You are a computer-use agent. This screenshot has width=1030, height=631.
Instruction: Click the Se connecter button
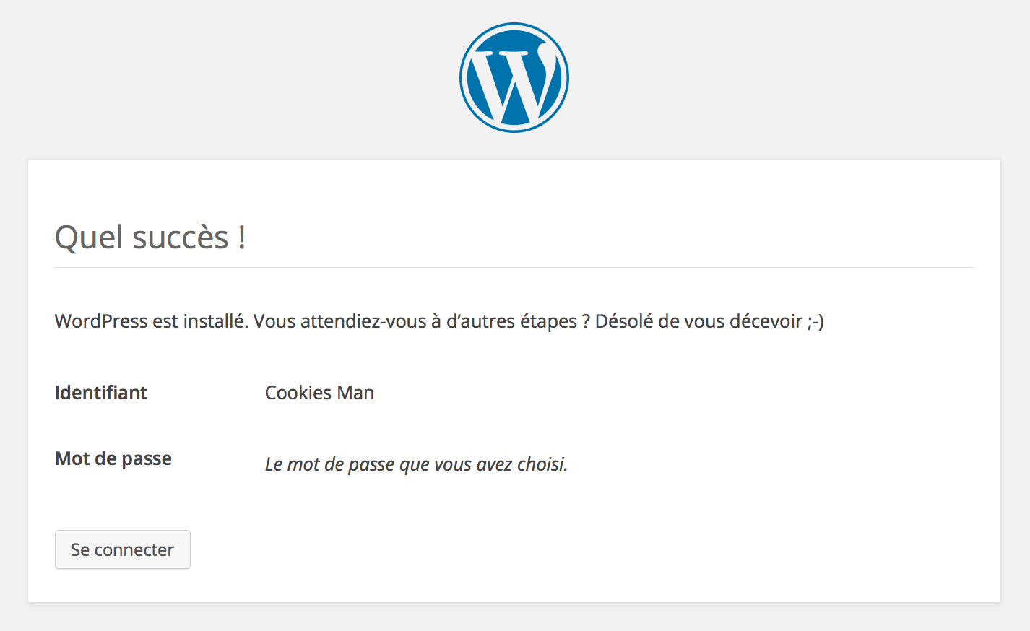pyautogui.click(x=123, y=549)
